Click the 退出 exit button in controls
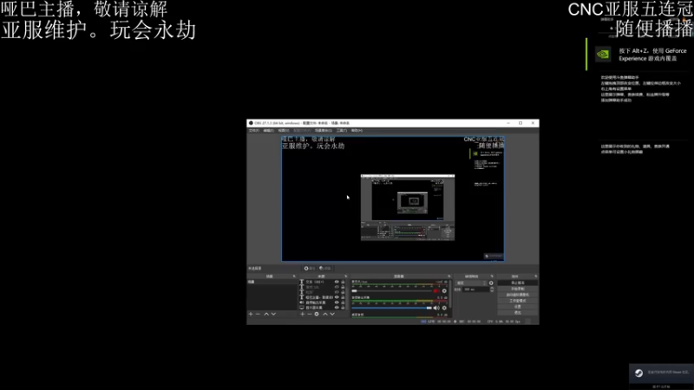The height and width of the screenshot is (390, 694). tap(517, 313)
